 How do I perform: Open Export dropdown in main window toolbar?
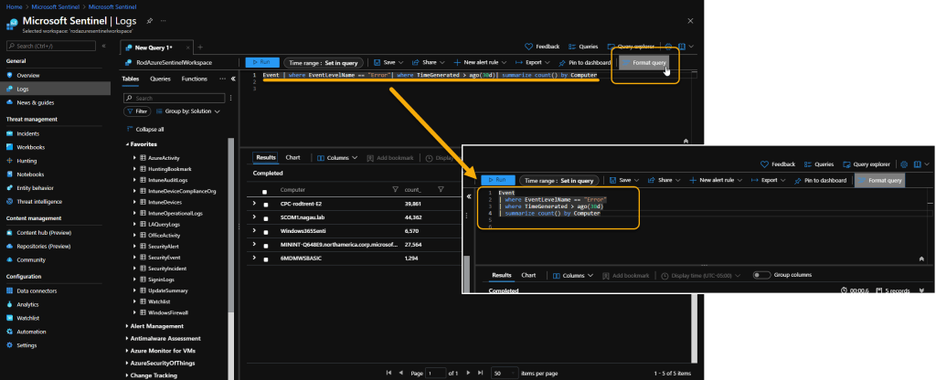coord(533,63)
